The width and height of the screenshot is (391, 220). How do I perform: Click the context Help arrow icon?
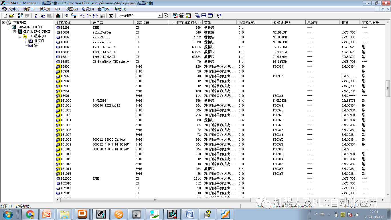point(219,15)
